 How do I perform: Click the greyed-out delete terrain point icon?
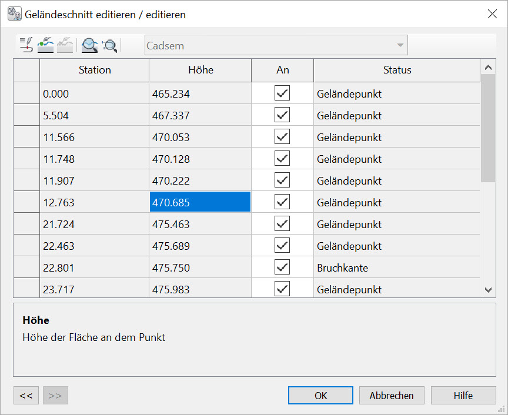click(65, 45)
